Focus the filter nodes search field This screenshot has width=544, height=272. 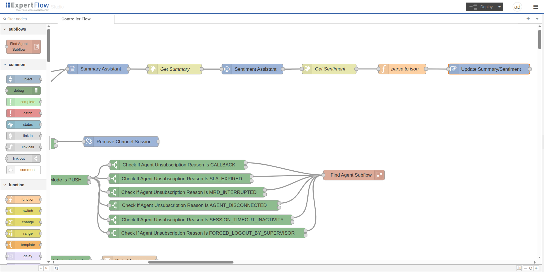[25, 19]
